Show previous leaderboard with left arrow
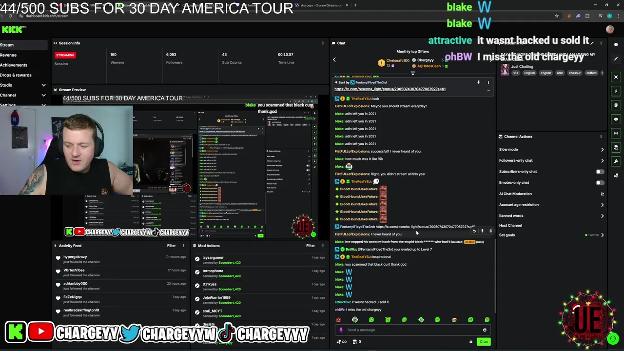624x351 pixels. tap(334, 59)
